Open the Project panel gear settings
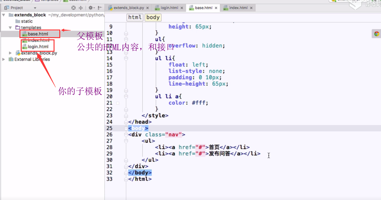The image size is (381, 200). pos(91,8)
